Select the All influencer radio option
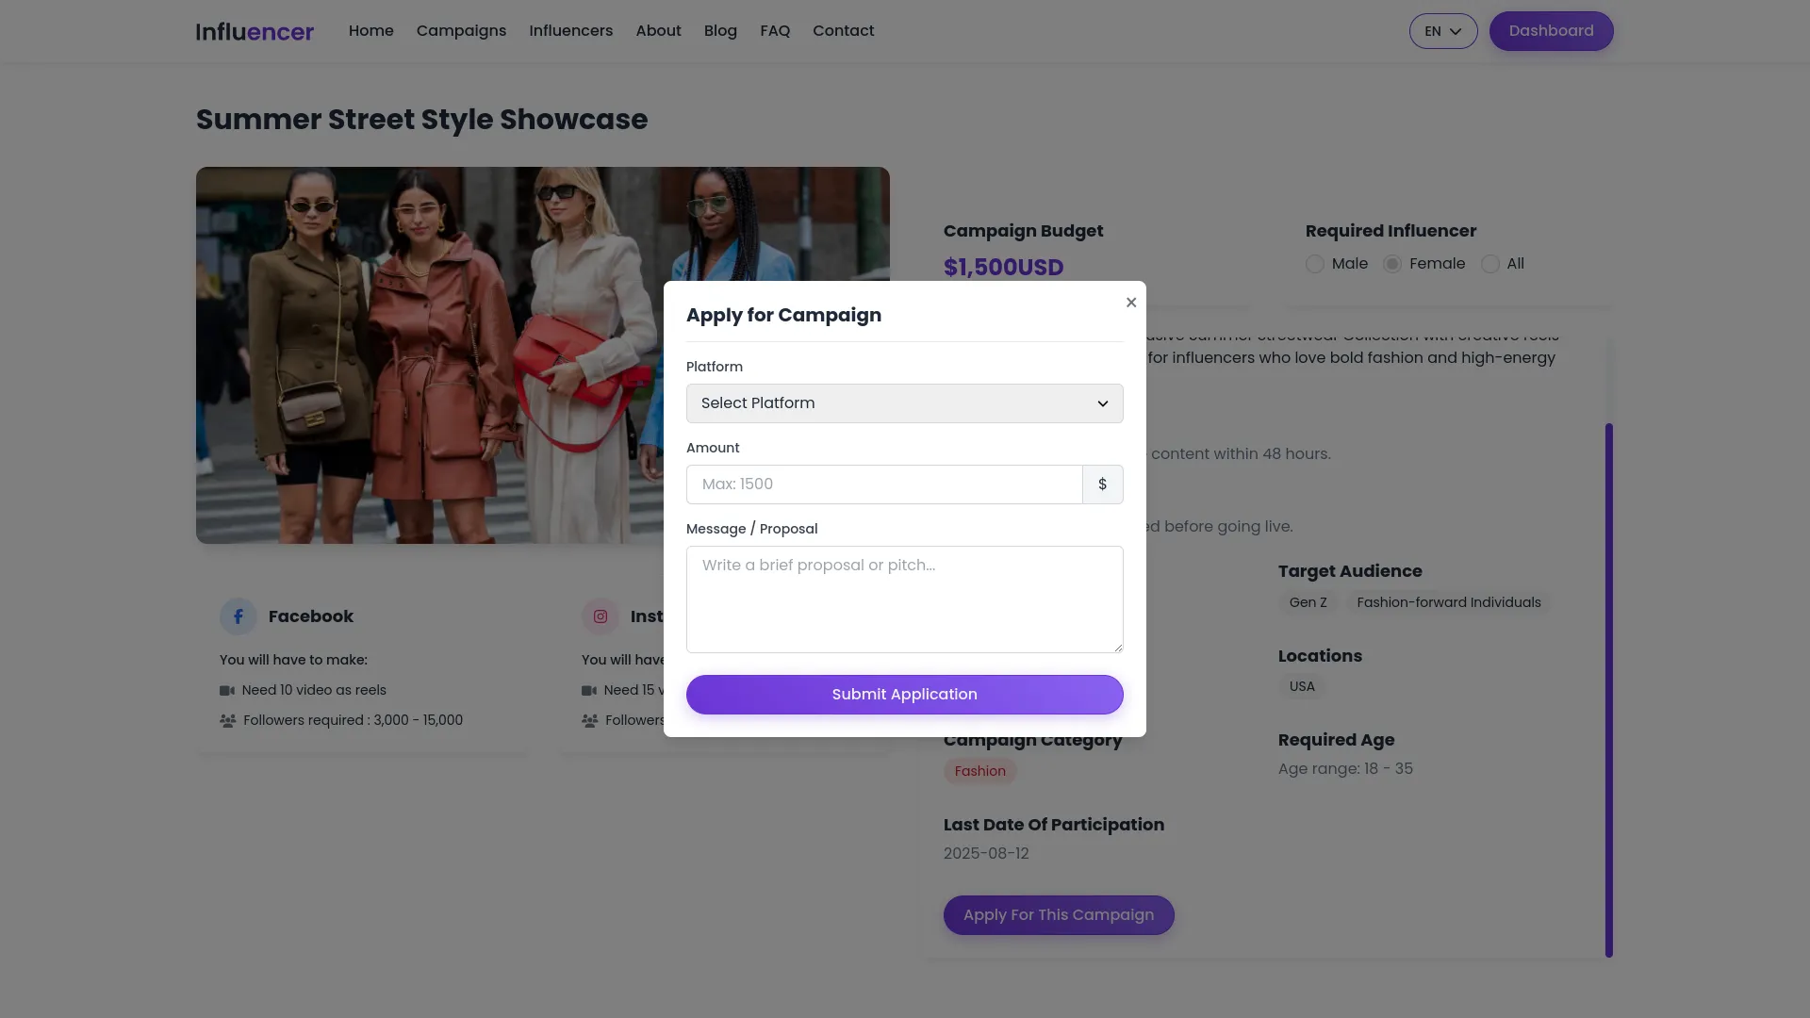 point(1490,264)
